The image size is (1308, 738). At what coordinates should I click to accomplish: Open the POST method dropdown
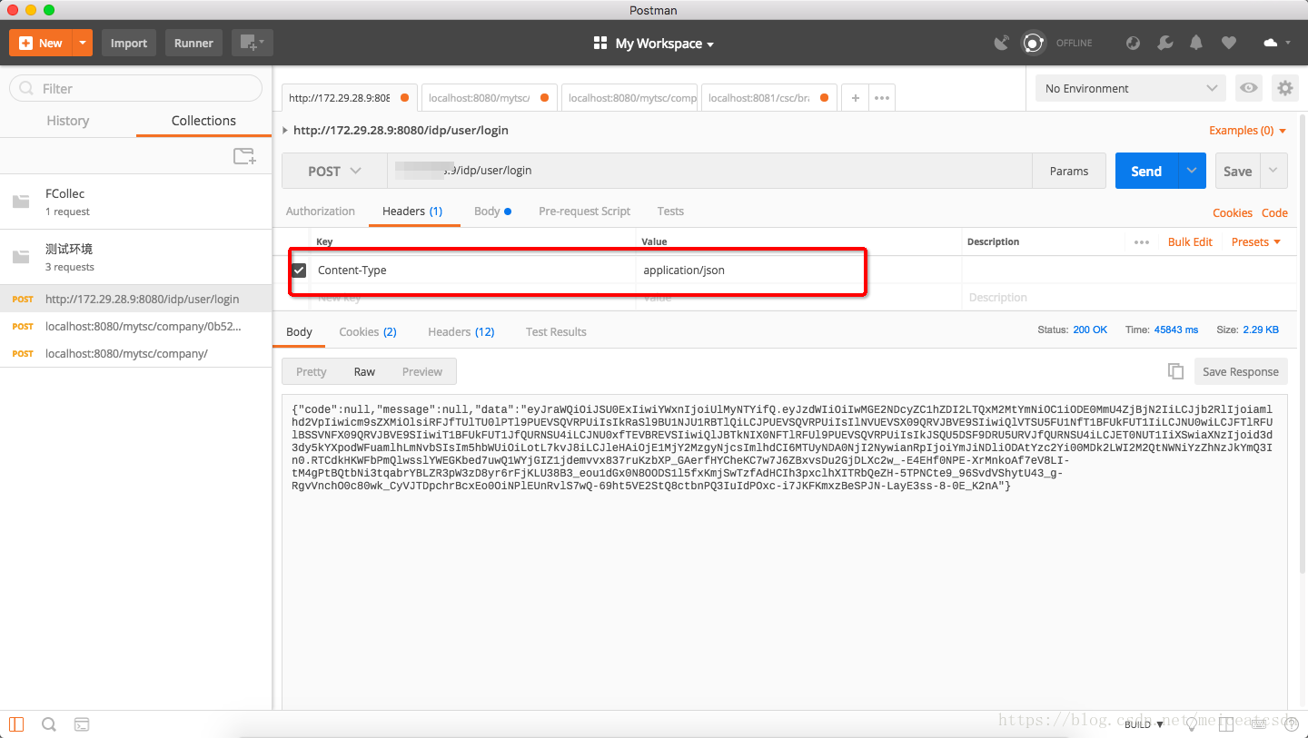pyautogui.click(x=334, y=171)
